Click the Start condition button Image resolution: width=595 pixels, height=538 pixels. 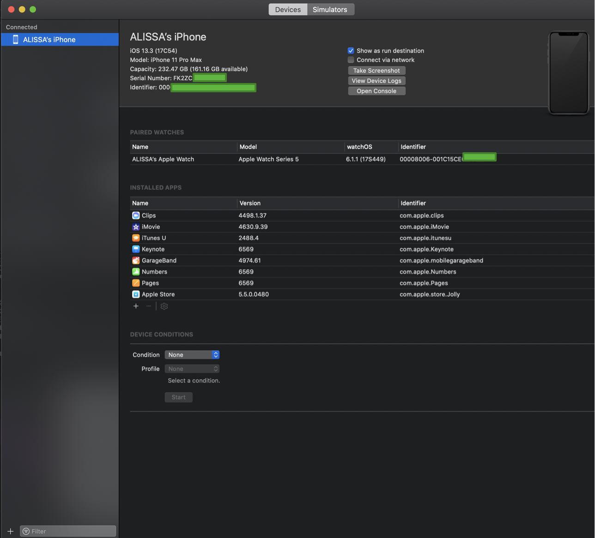coord(179,397)
